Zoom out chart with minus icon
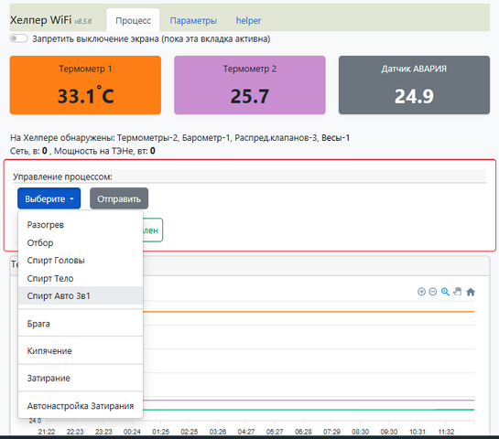 (433, 292)
